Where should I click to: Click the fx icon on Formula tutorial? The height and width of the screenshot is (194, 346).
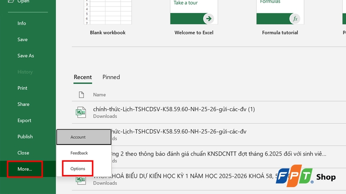tap(295, 19)
